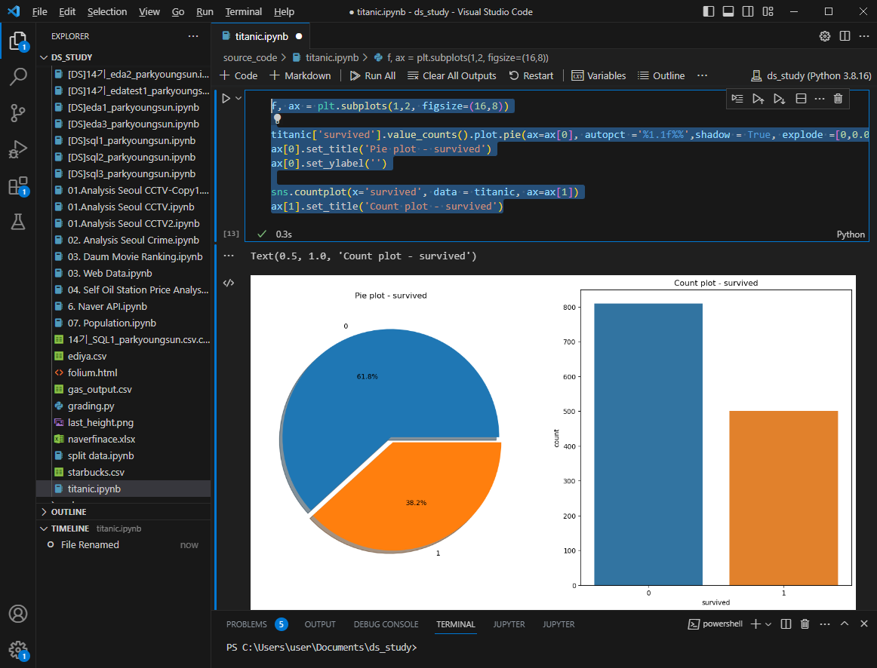Toggle the Variables panel
Image resolution: width=877 pixels, height=668 pixels.
click(x=599, y=75)
